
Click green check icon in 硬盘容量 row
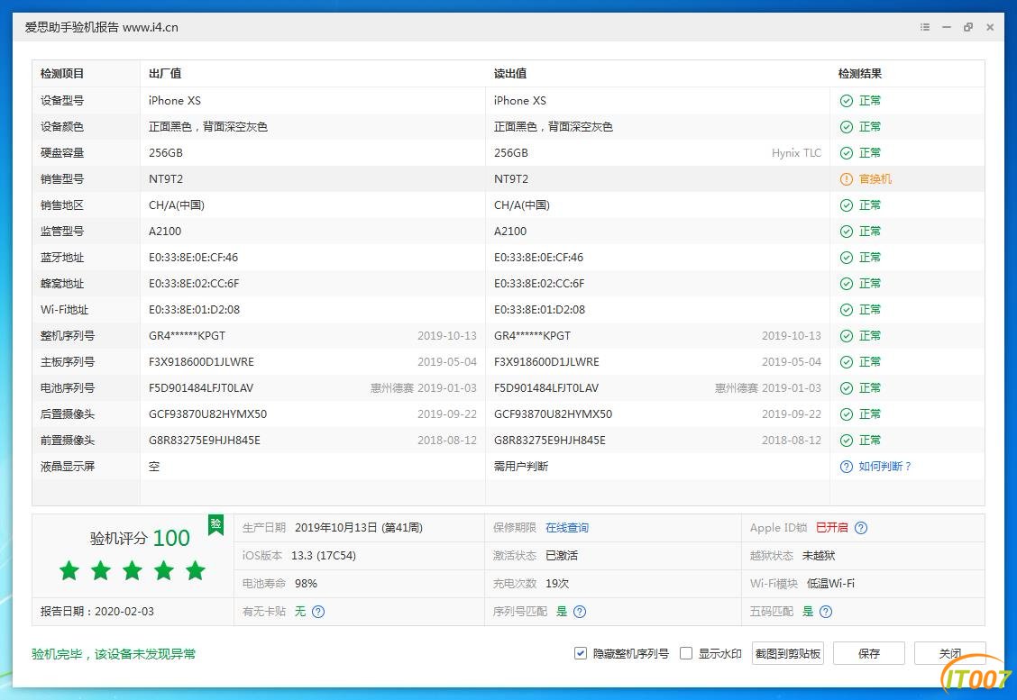click(847, 153)
